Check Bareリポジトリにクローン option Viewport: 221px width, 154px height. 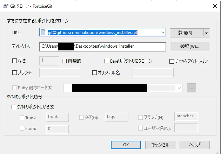pos(107,61)
